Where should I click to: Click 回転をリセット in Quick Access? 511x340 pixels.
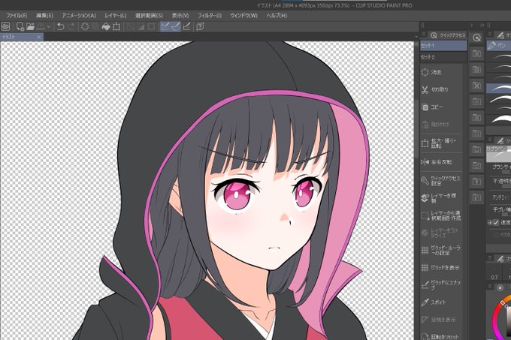tap(441, 336)
